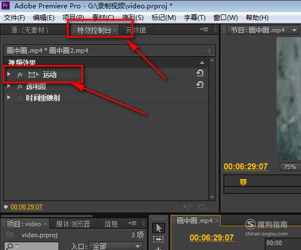Select the 项目: video tab
The height and width of the screenshot is (250, 301).
coord(24,224)
